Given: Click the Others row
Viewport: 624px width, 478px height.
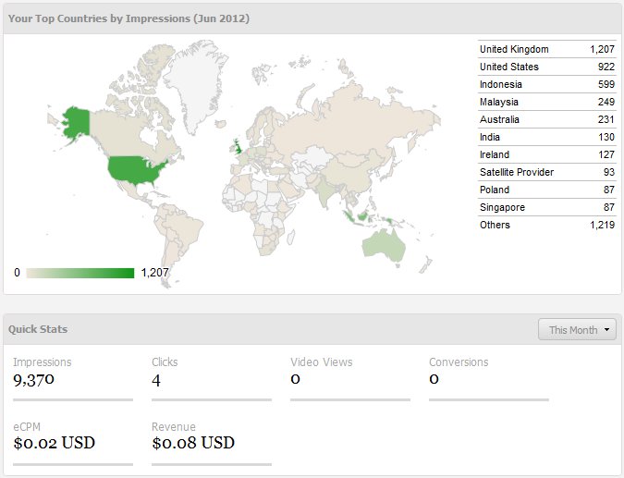Looking at the screenshot, I should click(x=546, y=225).
